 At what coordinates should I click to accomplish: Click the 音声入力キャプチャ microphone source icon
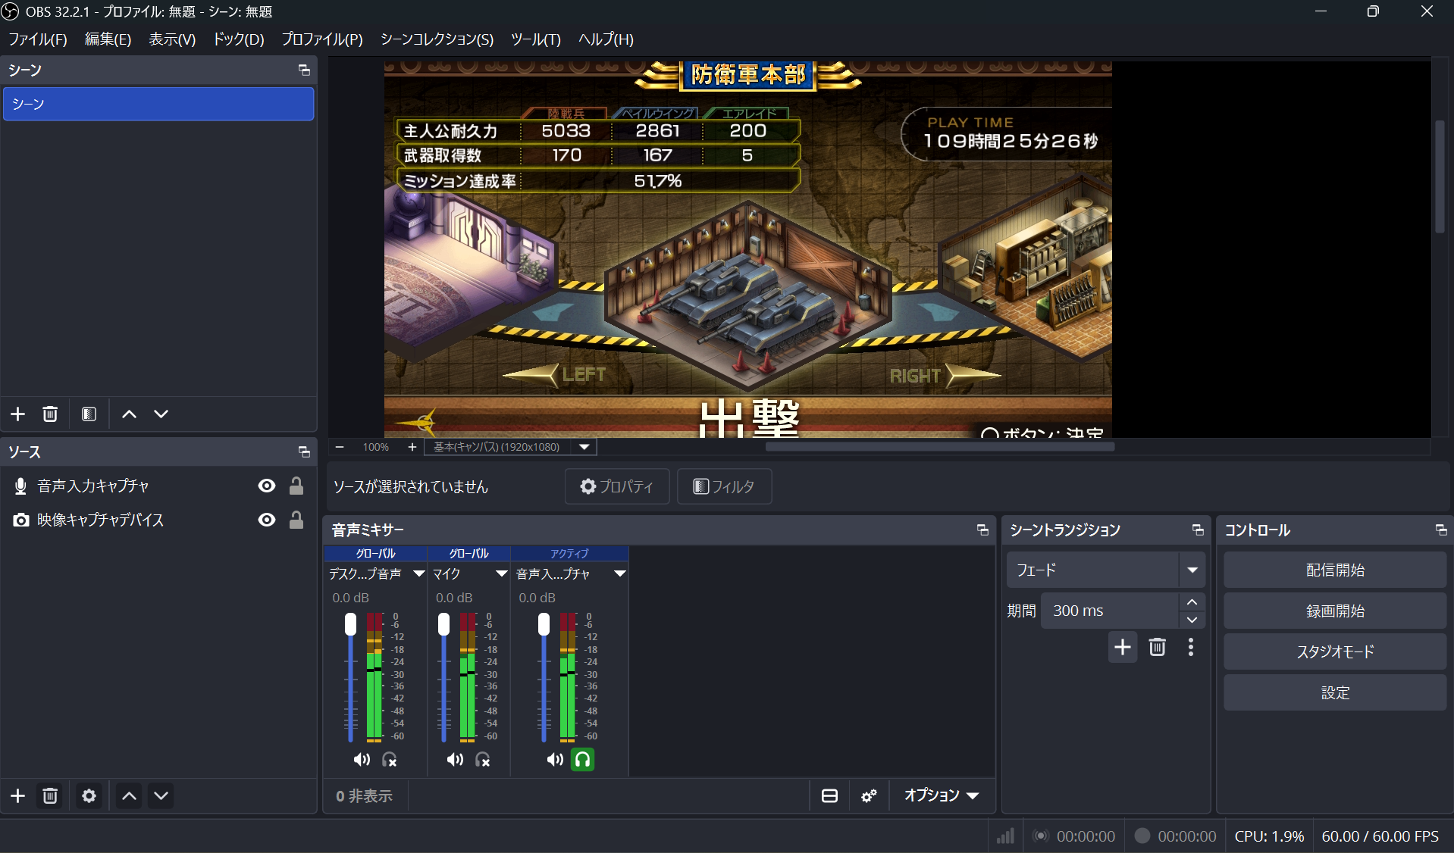(x=20, y=486)
